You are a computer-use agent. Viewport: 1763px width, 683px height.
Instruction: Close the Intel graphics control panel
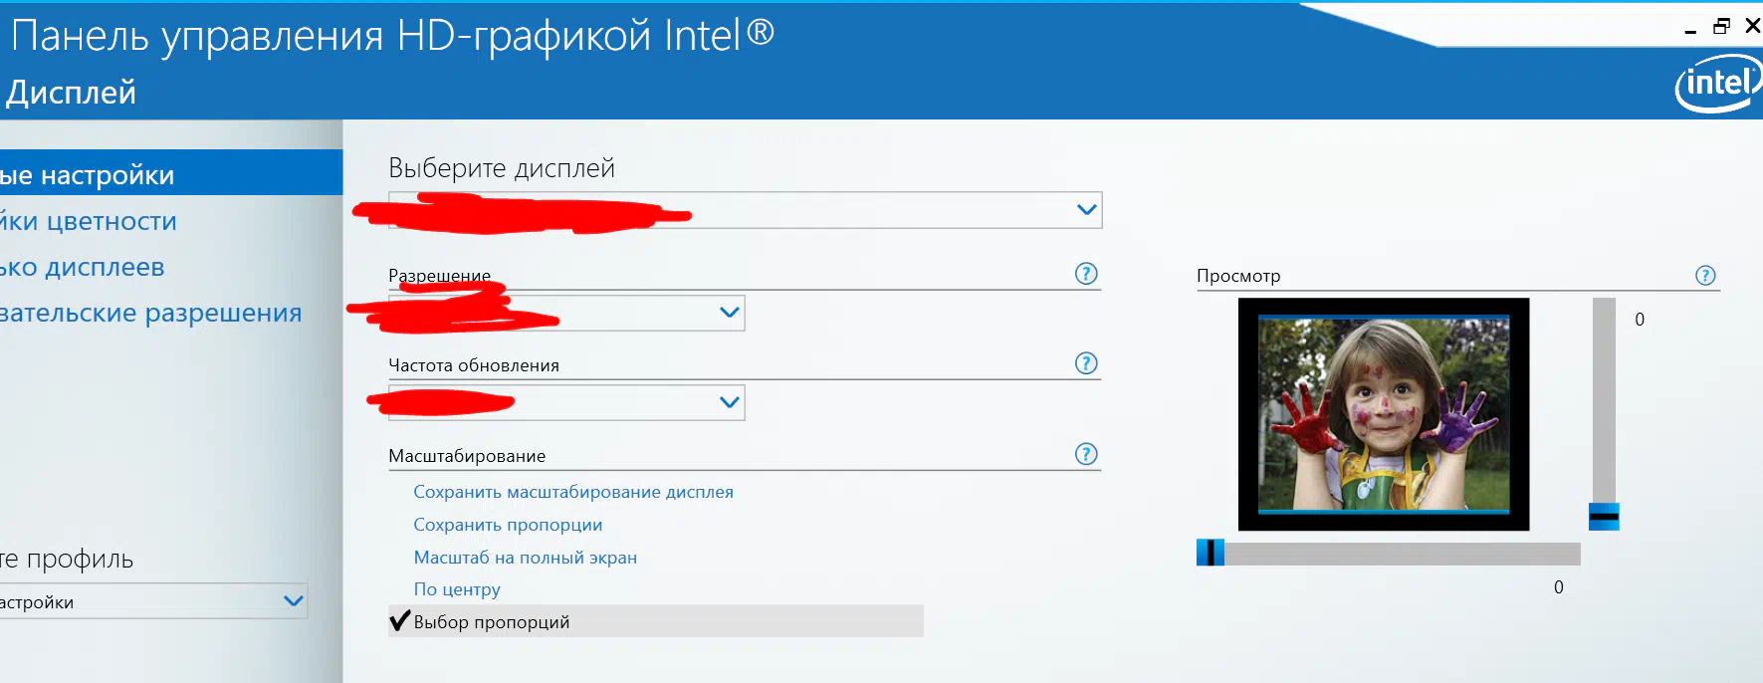pos(1752,26)
